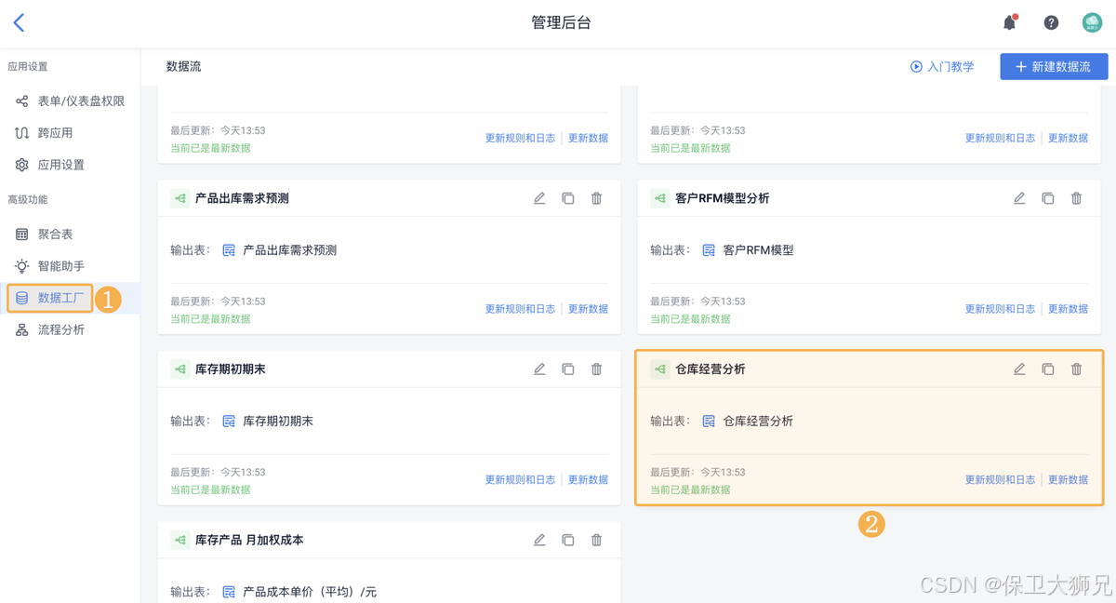The width and height of the screenshot is (1116, 603).
Task: Open 表单/仪表盘权限 in the sidebar
Action: [x=70, y=100]
